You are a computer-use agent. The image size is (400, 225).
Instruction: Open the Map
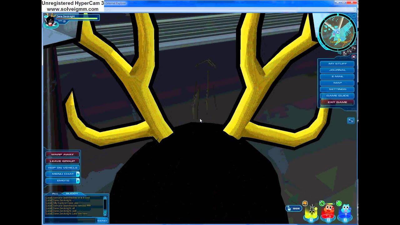tap(337, 83)
